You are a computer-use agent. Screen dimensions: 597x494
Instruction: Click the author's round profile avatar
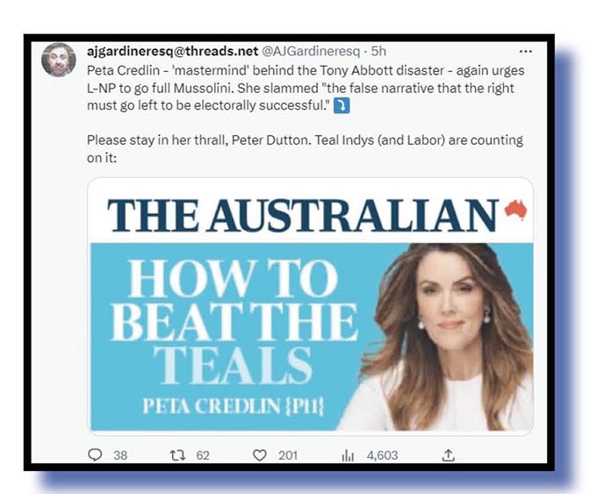point(58,60)
